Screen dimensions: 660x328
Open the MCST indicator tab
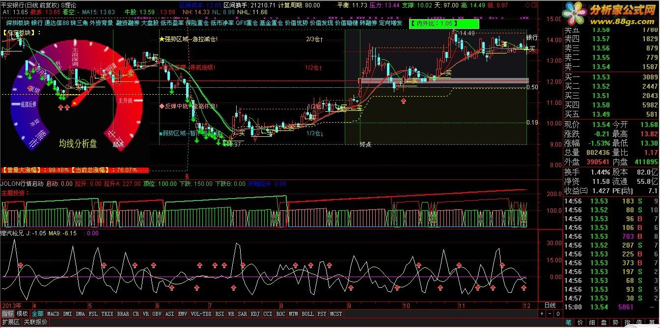[x=336, y=314]
